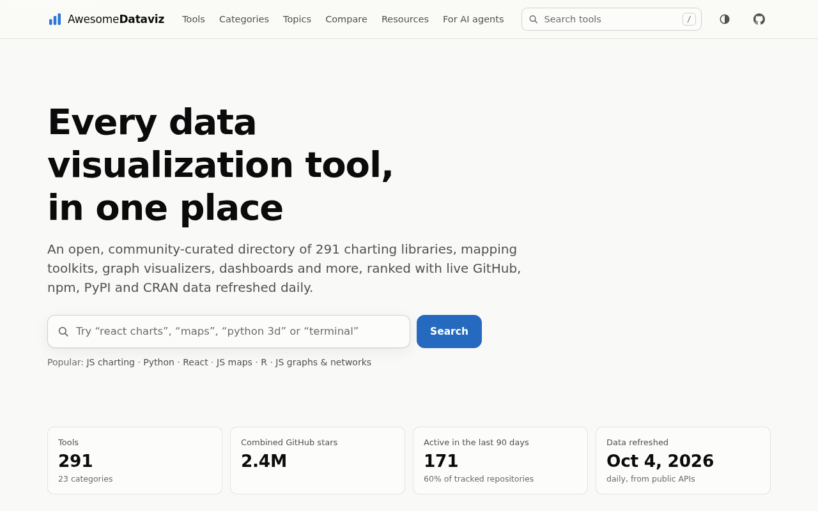Focus the hero search input box
818x511 pixels.
click(229, 332)
